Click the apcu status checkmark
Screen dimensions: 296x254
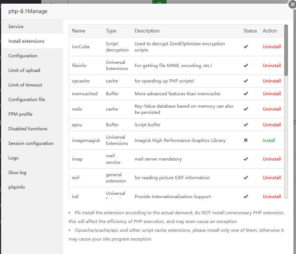(x=246, y=124)
